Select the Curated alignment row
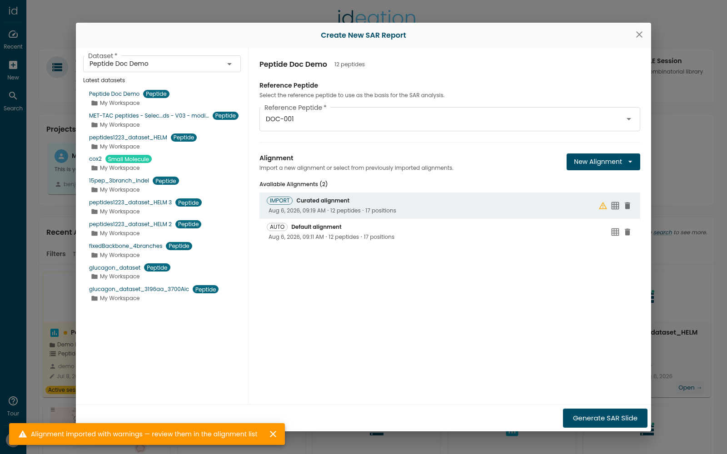Screen dimensions: 727x454 pyautogui.click(x=449, y=206)
